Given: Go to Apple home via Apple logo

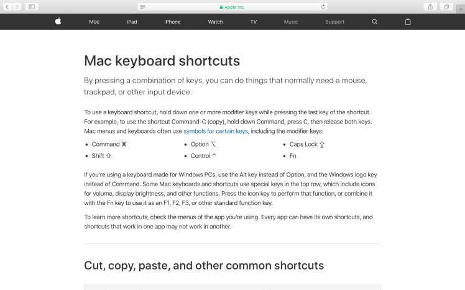Looking at the screenshot, I should [58, 22].
